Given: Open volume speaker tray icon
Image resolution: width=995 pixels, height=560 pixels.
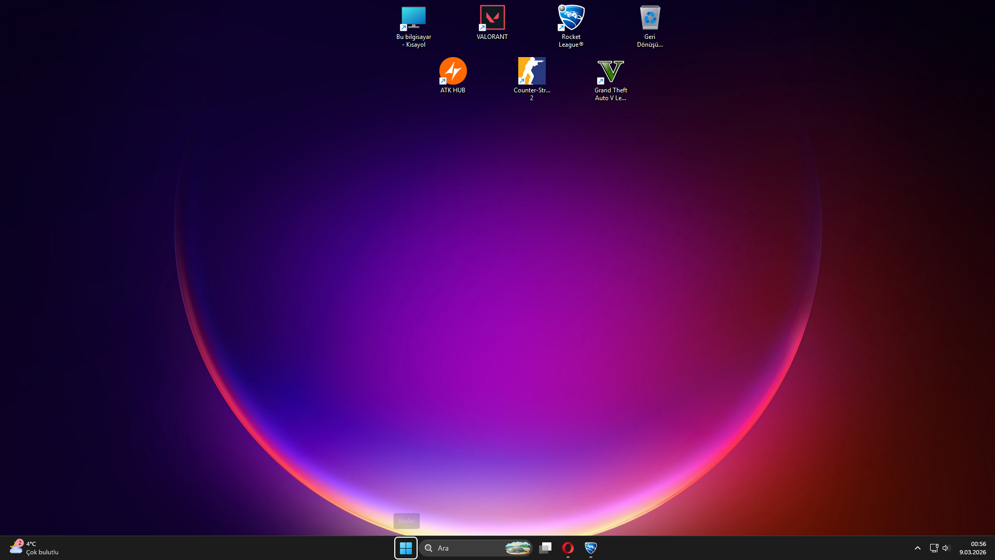Looking at the screenshot, I should pos(946,548).
